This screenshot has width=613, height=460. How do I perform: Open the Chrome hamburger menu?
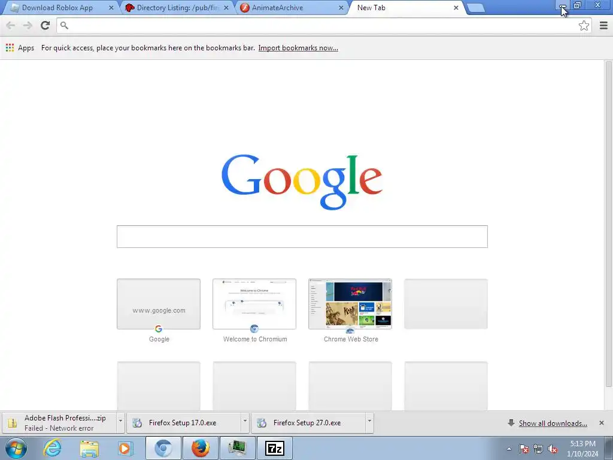603,25
